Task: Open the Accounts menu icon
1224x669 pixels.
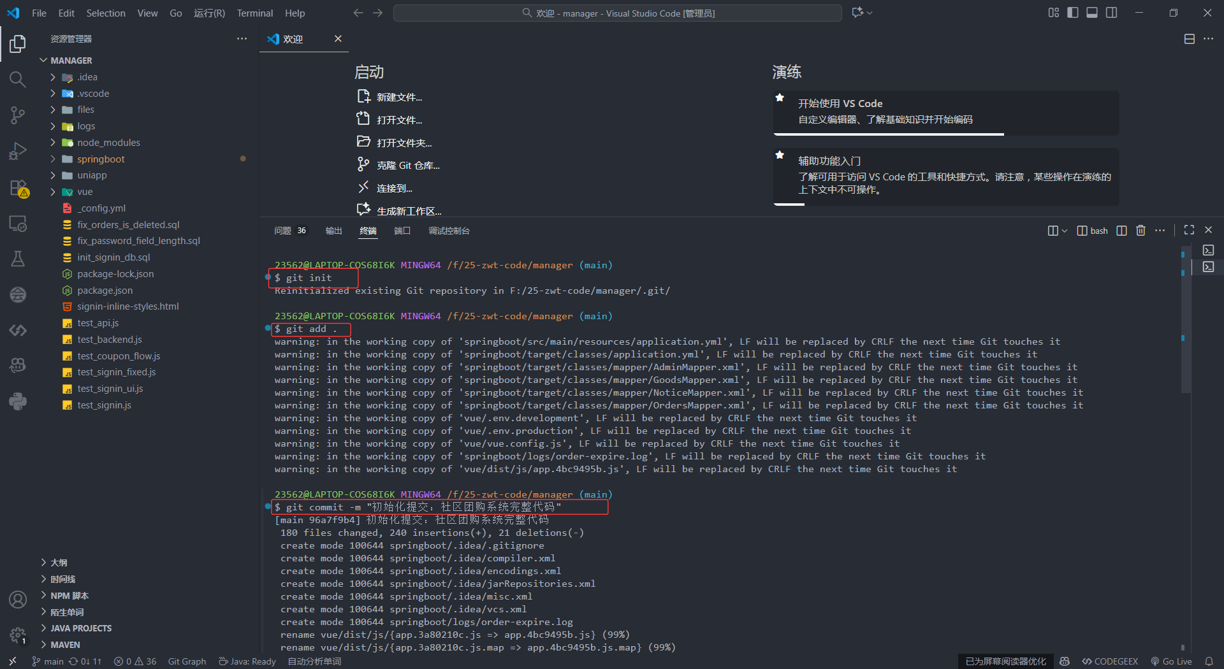Action: [x=18, y=600]
